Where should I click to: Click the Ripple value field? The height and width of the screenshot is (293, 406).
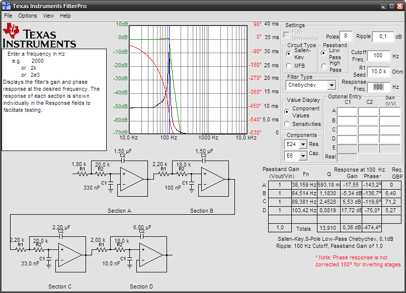[x=383, y=37]
